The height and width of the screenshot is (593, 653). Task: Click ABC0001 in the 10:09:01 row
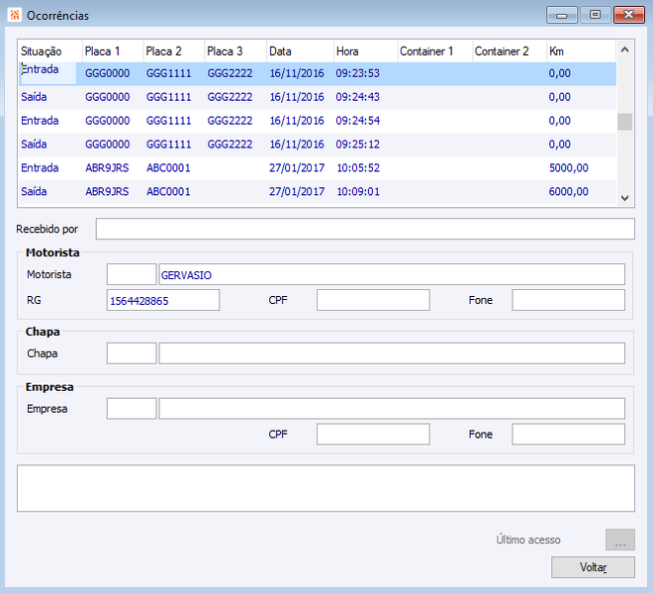[168, 192]
